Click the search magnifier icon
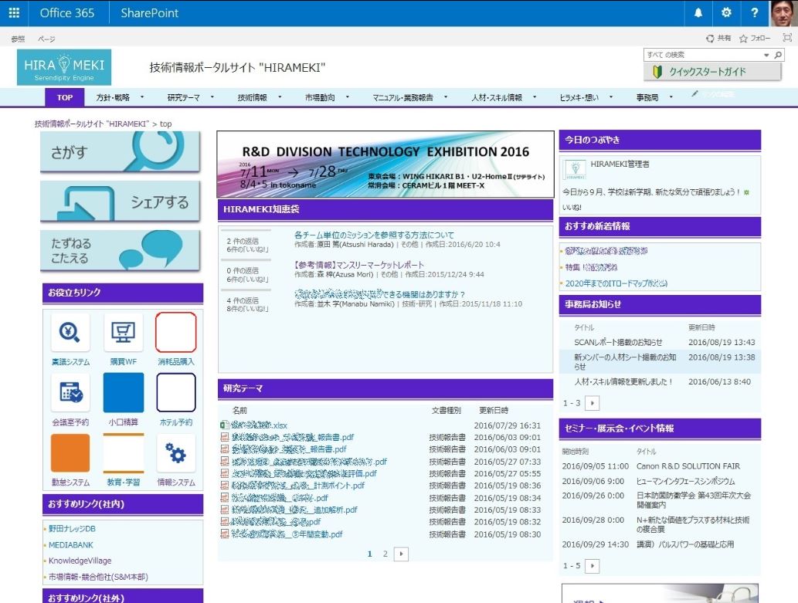 [x=778, y=55]
